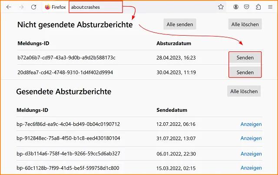The height and width of the screenshot is (175, 278).
Task: Select ID bp-d3b114a6-758f-4e1b-9266-59cc5d6ab327
Action: tap(68, 154)
